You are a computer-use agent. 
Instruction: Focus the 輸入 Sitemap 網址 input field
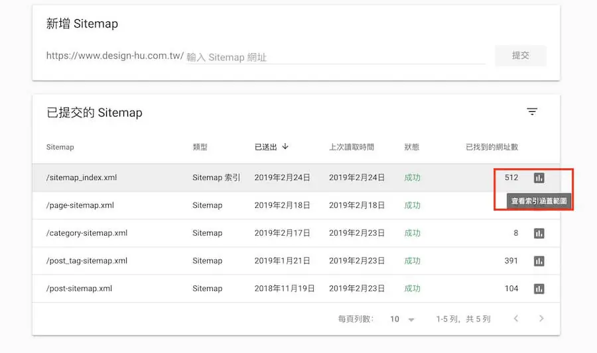pos(336,58)
